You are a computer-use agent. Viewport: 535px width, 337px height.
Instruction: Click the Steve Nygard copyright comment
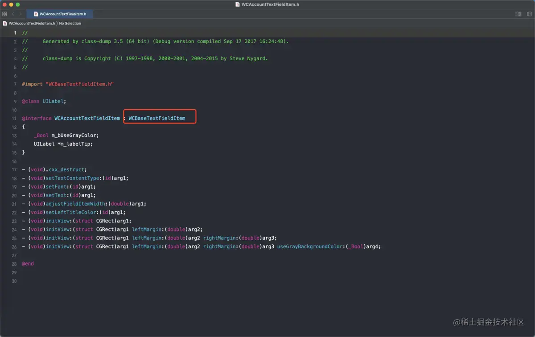point(155,58)
